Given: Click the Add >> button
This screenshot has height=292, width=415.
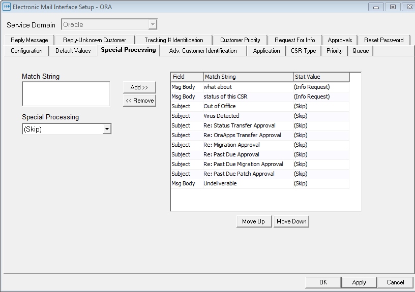Looking at the screenshot, I should point(139,87).
